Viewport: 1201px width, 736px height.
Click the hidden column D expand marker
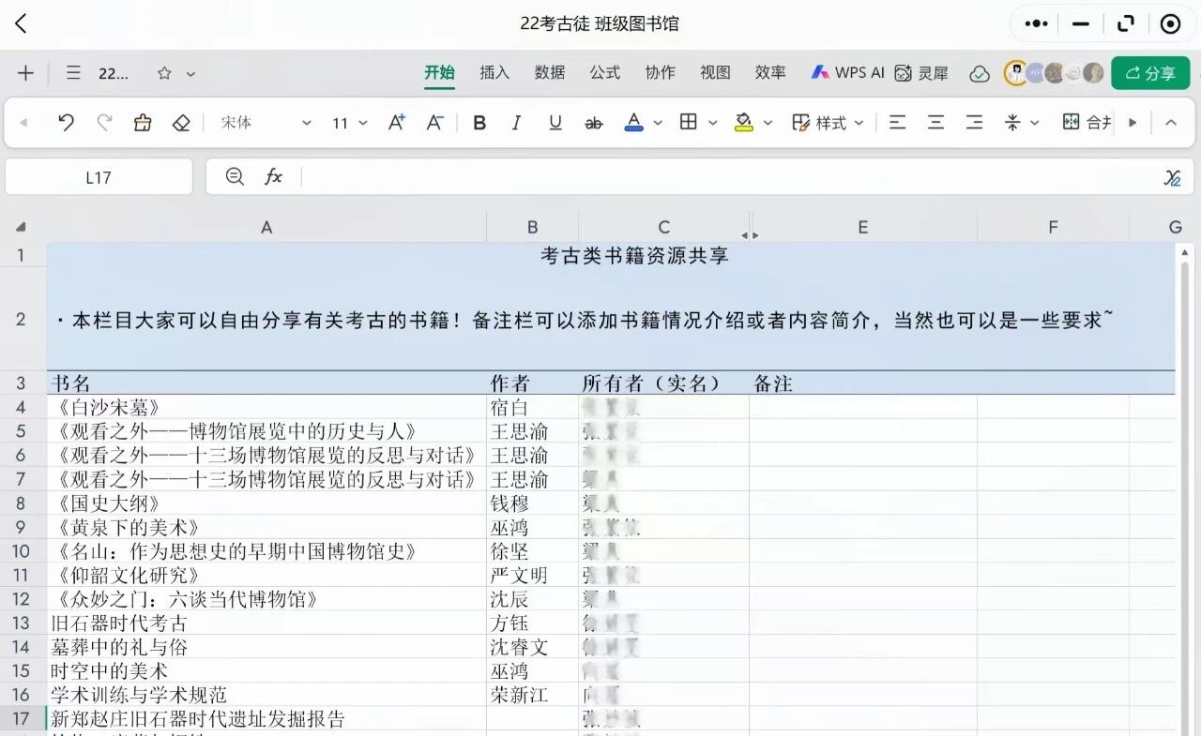750,235
